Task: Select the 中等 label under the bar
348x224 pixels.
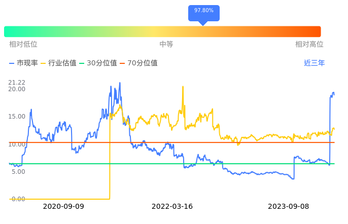Action: point(166,45)
